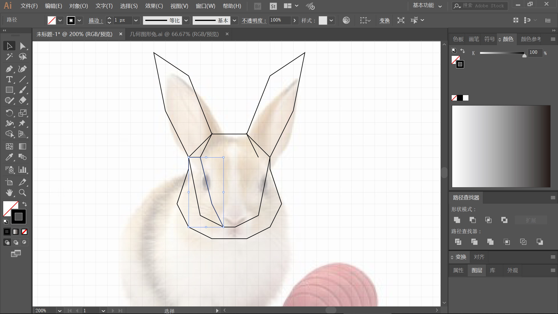Screen dimensions: 558x314
Task: Switch to the 几何图形兔.ai document tab
Action: click(x=174, y=34)
